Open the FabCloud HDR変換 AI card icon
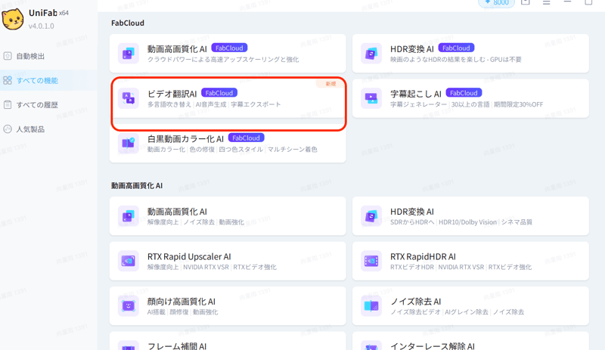 [x=371, y=53]
